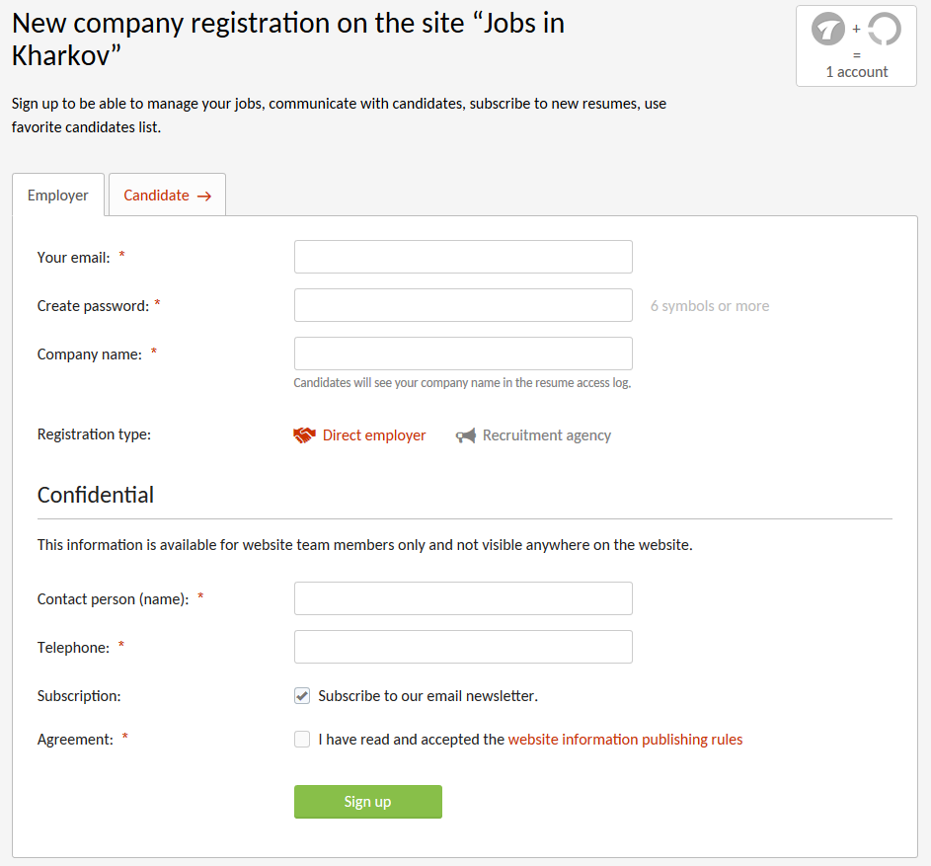
Task: Click the circular ring logo in the account box
Action: pyautogui.click(x=884, y=30)
